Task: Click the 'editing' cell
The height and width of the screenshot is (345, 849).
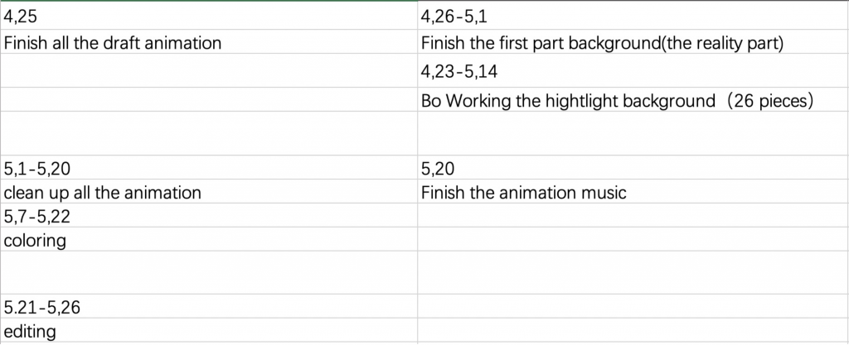Action: pyautogui.click(x=208, y=330)
